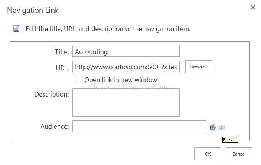261x165 pixels.
Task: Click the navigation item list icon
Action: [x=16, y=29]
